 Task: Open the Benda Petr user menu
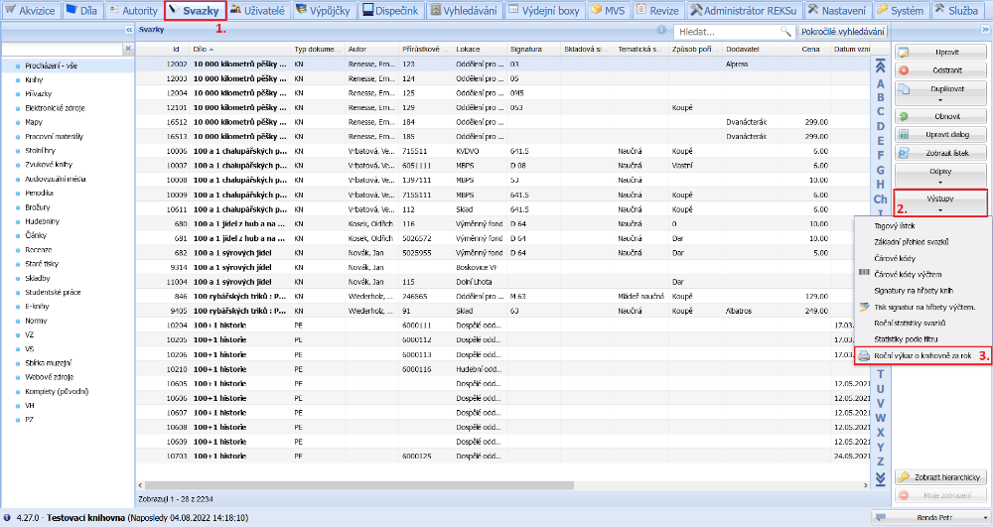pyautogui.click(x=928, y=517)
